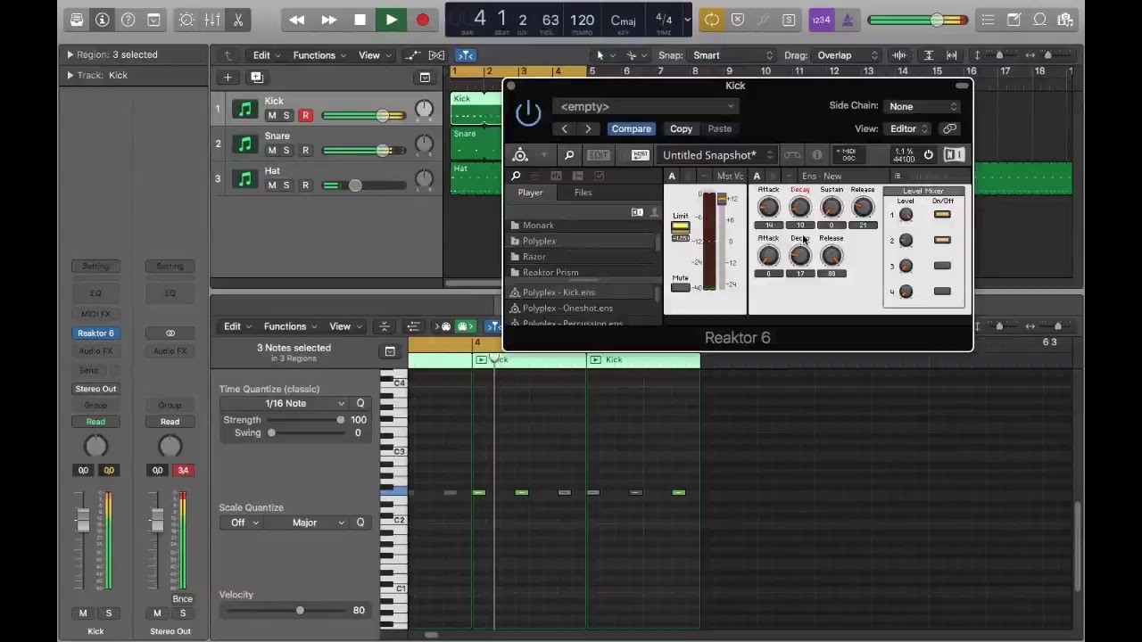This screenshot has width=1142, height=642.
Task: Go to previous preset arrow
Action: pyautogui.click(x=564, y=128)
